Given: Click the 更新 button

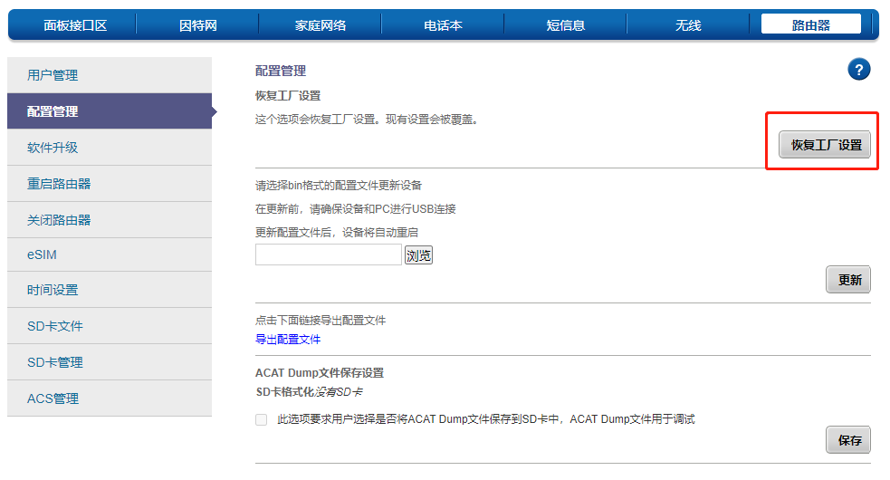Looking at the screenshot, I should click(x=848, y=280).
